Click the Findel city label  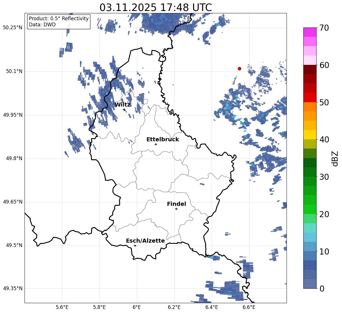176,204
